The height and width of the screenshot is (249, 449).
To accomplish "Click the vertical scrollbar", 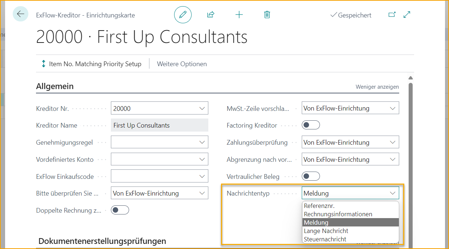I will click(410, 145).
